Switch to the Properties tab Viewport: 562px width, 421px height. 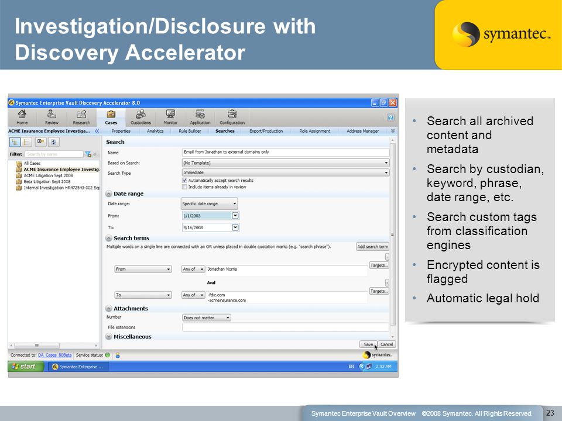121,131
